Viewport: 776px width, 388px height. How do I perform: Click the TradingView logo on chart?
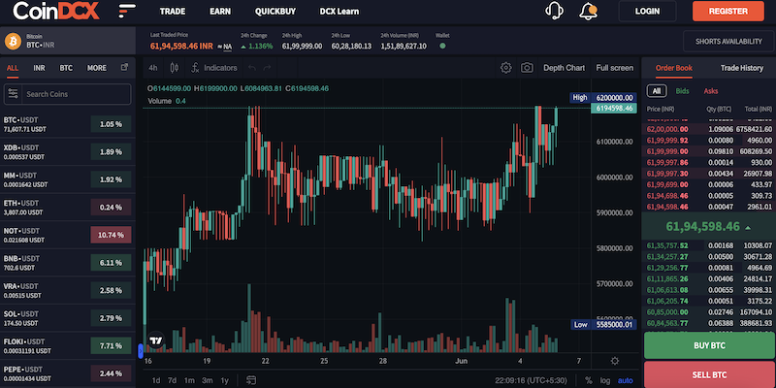click(156, 340)
